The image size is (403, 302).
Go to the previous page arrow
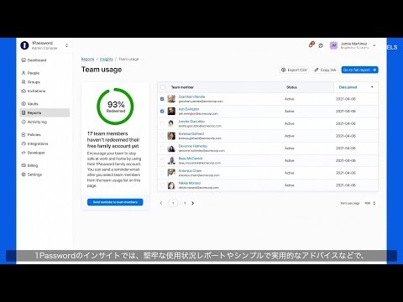click(x=161, y=203)
